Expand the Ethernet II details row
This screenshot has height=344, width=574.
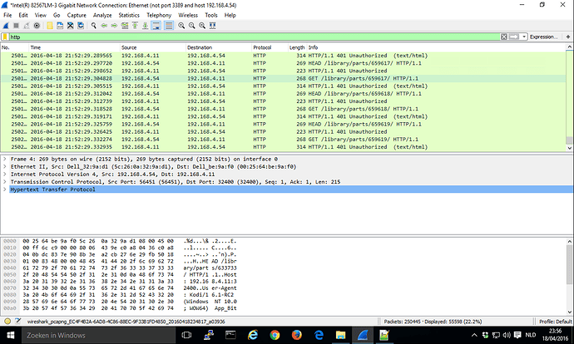tap(5, 167)
